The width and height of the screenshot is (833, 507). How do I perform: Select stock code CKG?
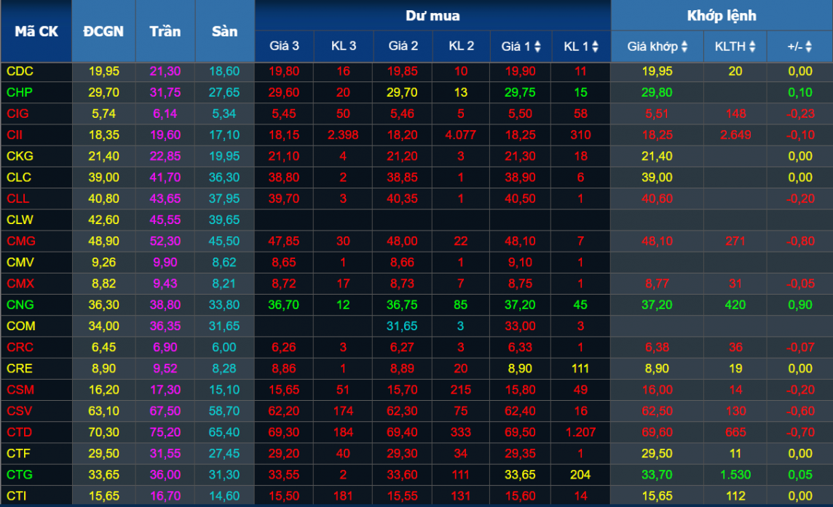tap(20, 156)
